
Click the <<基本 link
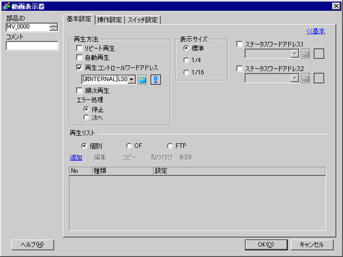(316, 31)
